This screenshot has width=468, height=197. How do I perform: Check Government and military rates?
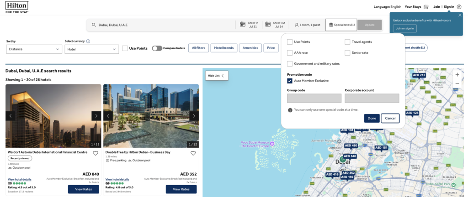click(289, 64)
